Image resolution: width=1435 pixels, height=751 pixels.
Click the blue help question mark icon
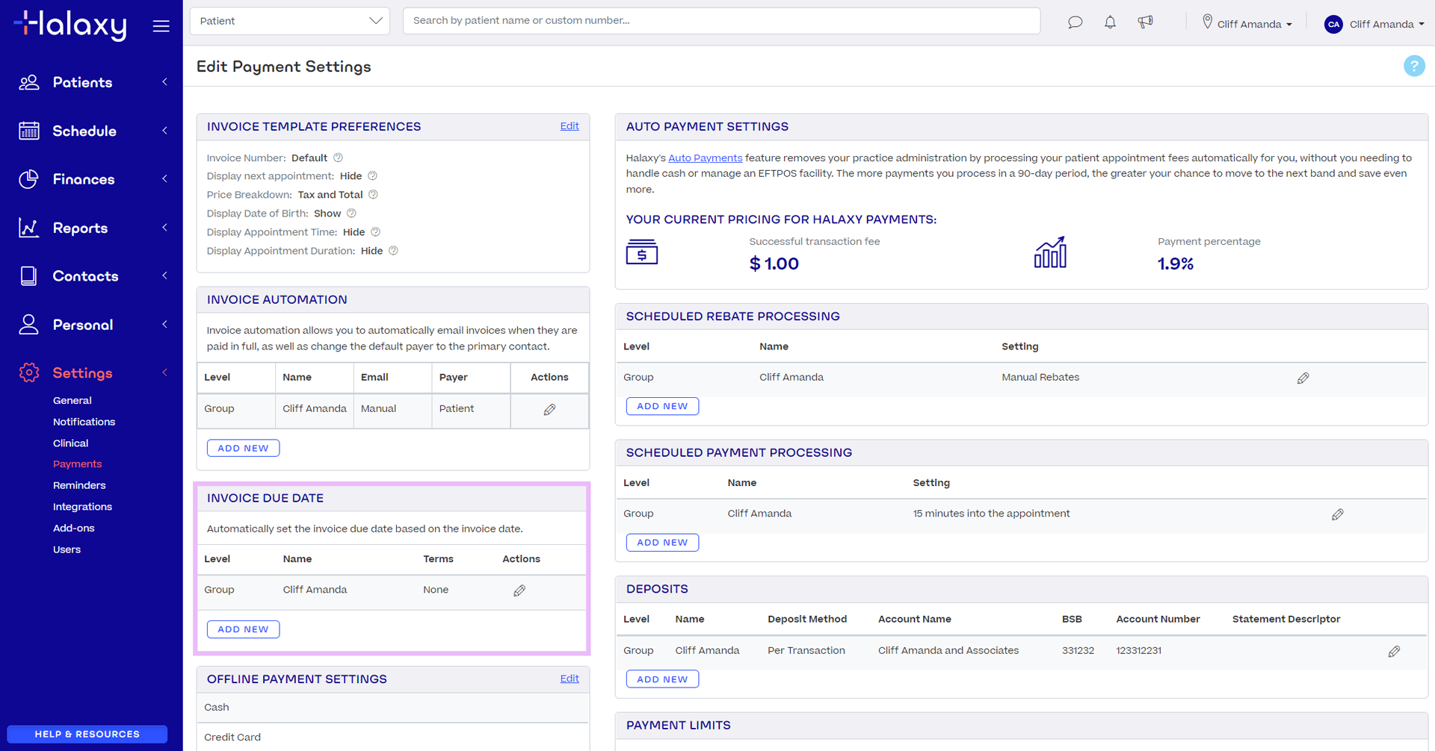pos(1413,66)
